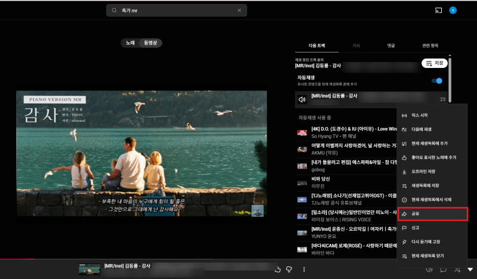This screenshot has width=477, height=279.
Task: Open the 관련 항목 related tab
Action: click(x=430, y=46)
